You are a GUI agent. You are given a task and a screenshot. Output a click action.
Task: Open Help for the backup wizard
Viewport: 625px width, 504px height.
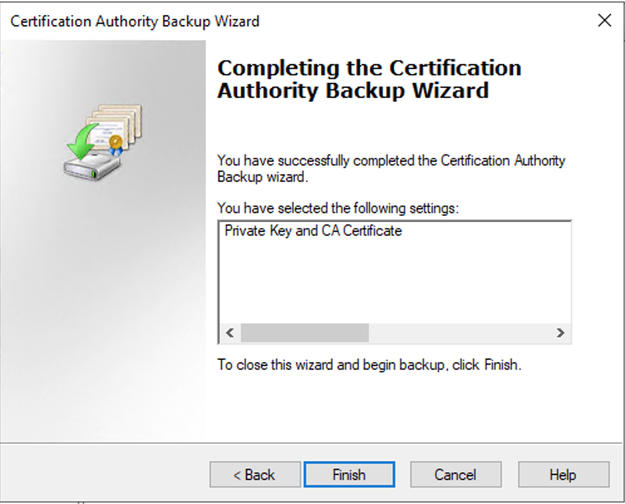563,475
